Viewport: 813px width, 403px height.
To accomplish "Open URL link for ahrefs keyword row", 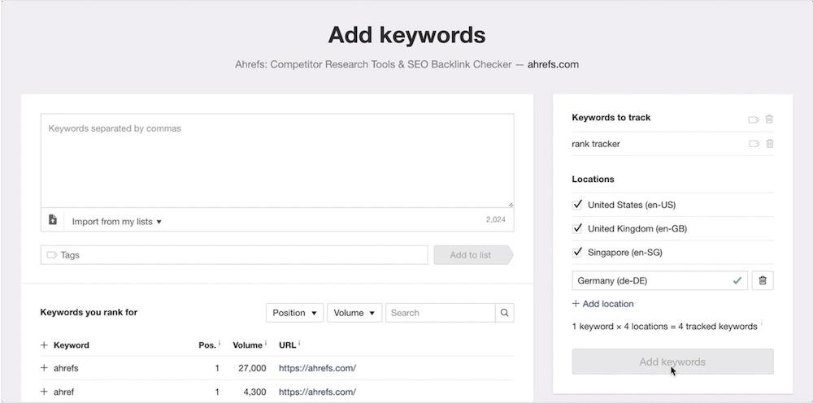I will tap(317, 368).
